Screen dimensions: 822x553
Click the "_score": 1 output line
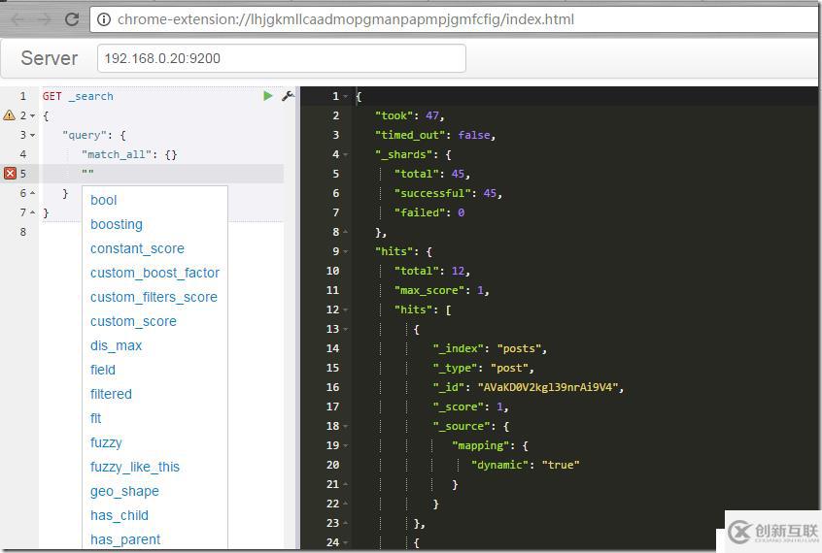[x=470, y=407]
